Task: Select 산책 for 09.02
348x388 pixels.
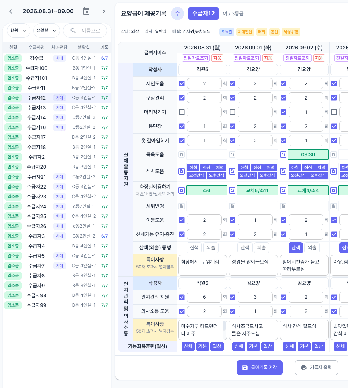Action: 296,247
